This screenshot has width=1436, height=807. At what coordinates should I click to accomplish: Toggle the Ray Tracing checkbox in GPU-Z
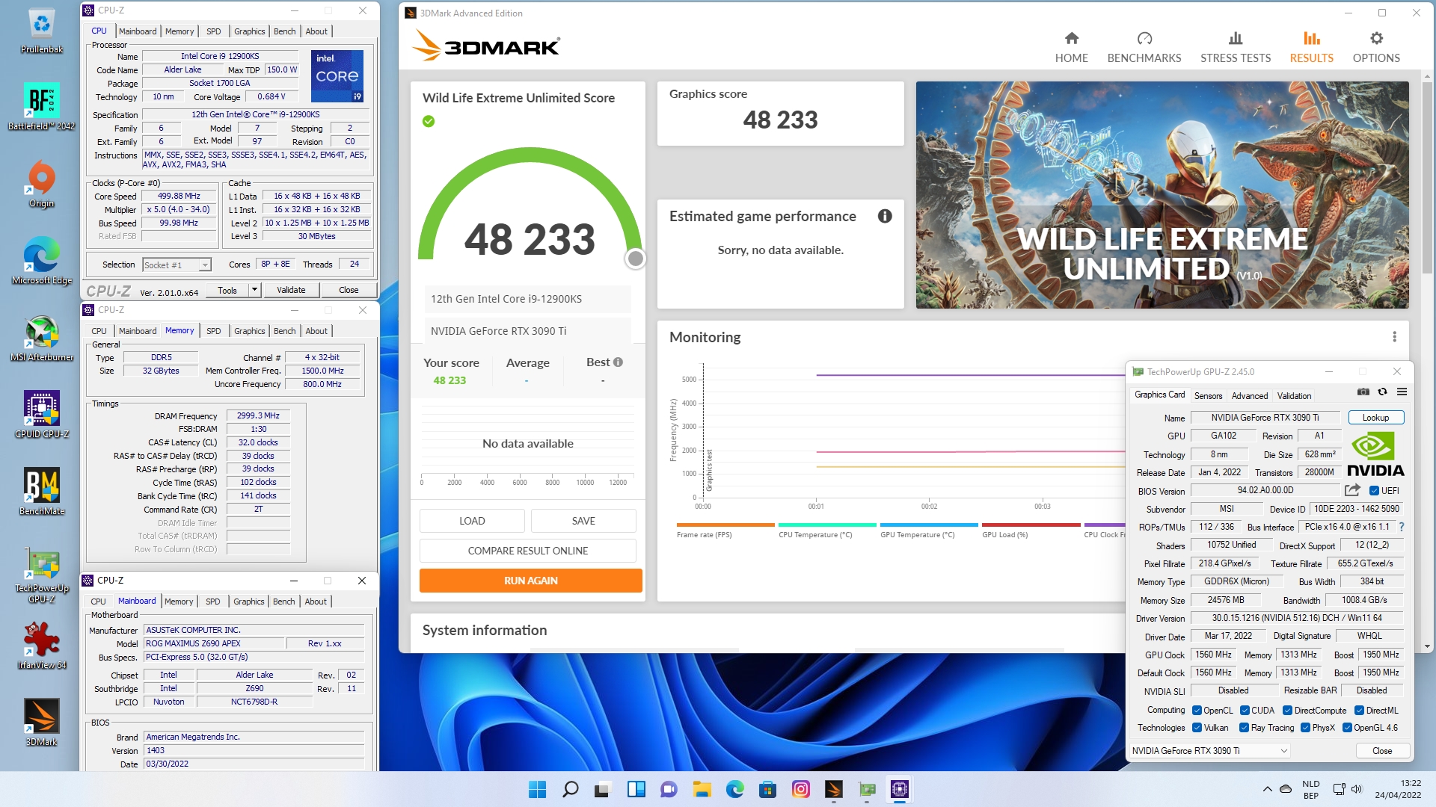pyautogui.click(x=1244, y=728)
